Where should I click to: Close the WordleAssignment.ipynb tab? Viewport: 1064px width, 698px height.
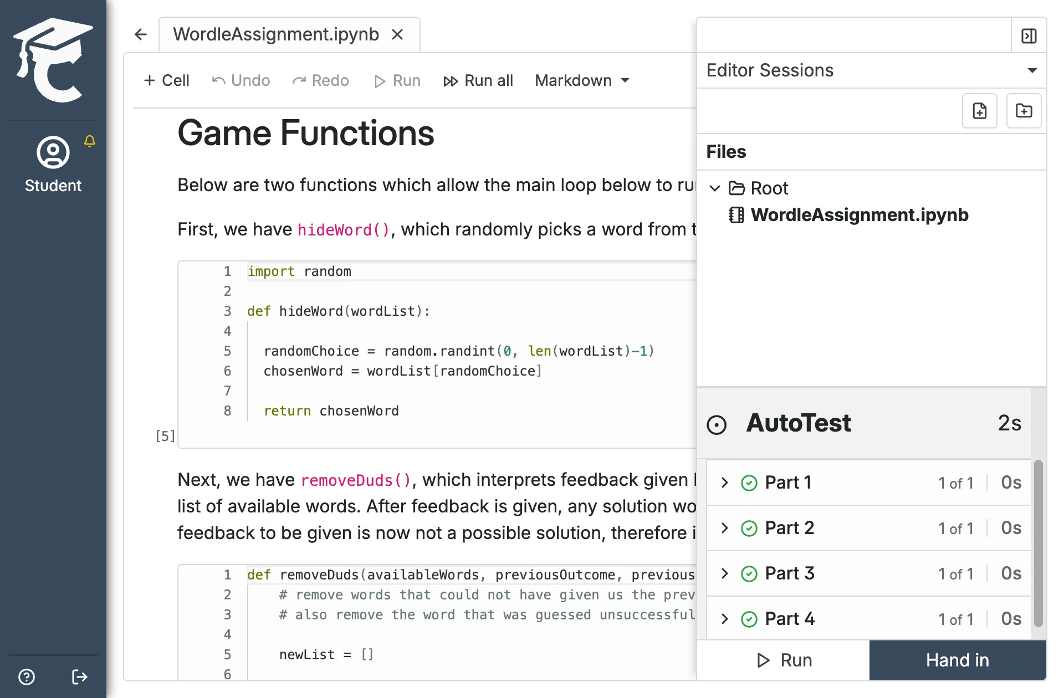(397, 34)
